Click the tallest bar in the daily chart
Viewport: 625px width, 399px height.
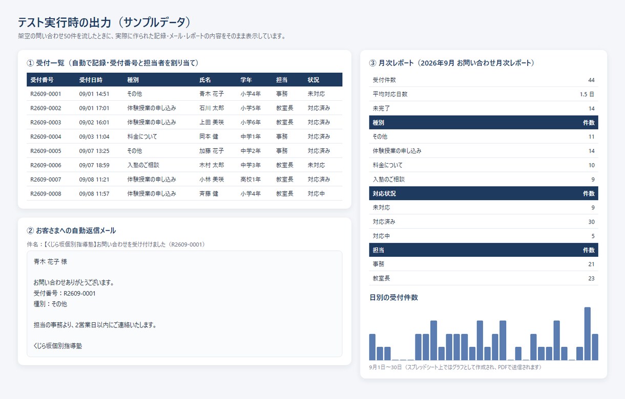coord(587,334)
